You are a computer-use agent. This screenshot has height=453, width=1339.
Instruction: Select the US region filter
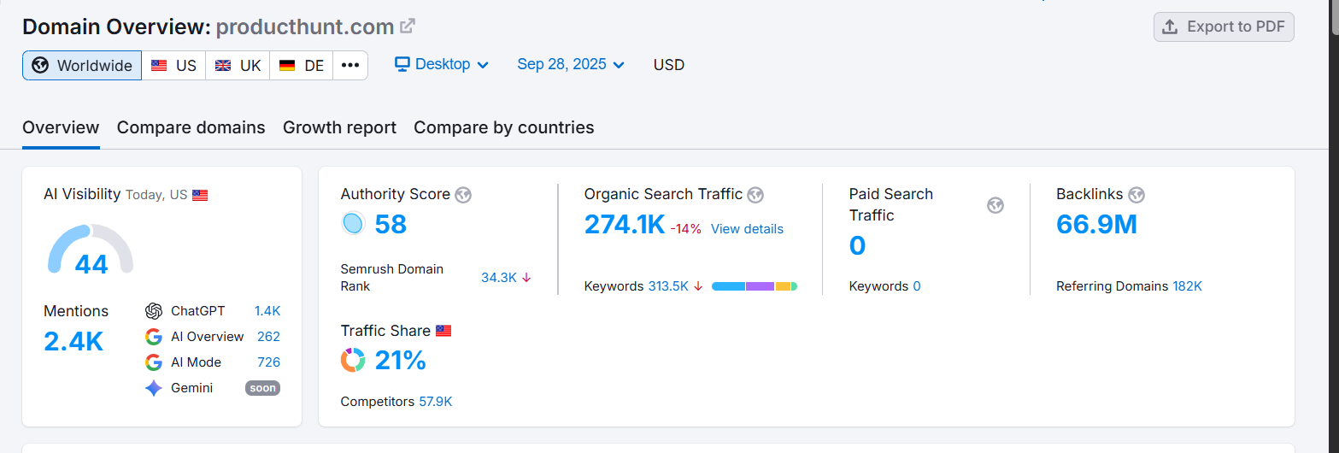(x=173, y=65)
